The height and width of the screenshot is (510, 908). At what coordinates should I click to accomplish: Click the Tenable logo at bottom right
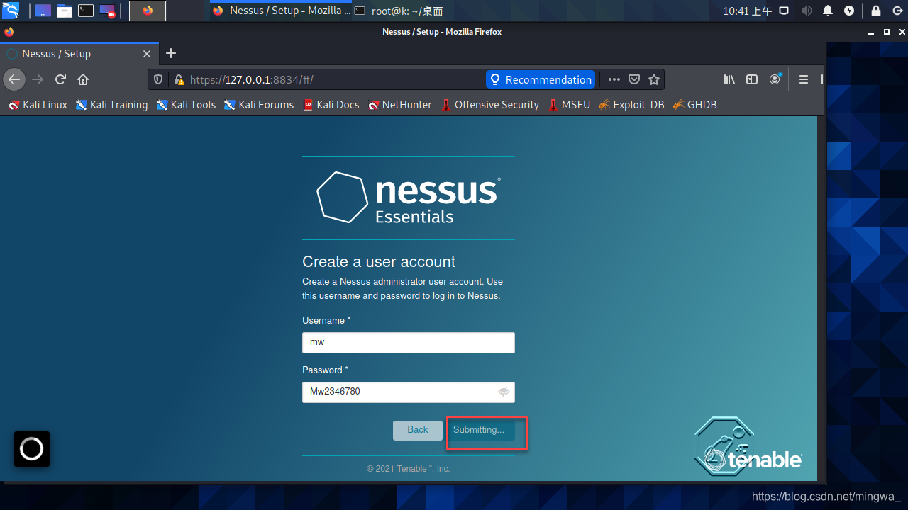748,446
